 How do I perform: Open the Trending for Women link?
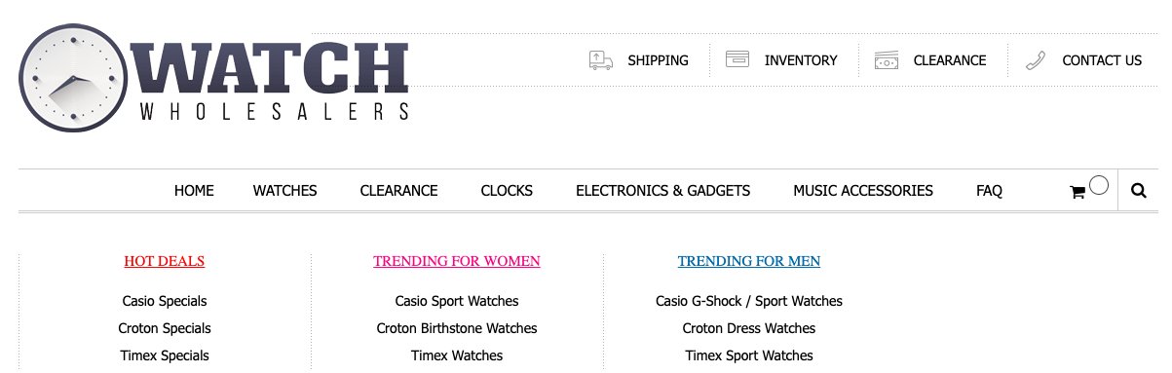pyautogui.click(x=457, y=261)
